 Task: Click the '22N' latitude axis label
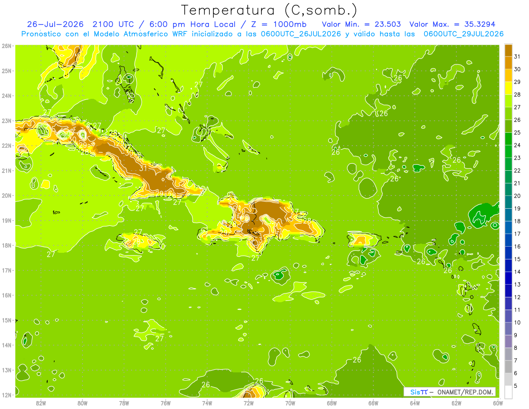click(x=7, y=146)
